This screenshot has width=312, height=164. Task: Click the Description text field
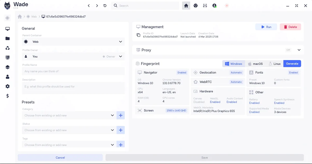[x=73, y=88]
